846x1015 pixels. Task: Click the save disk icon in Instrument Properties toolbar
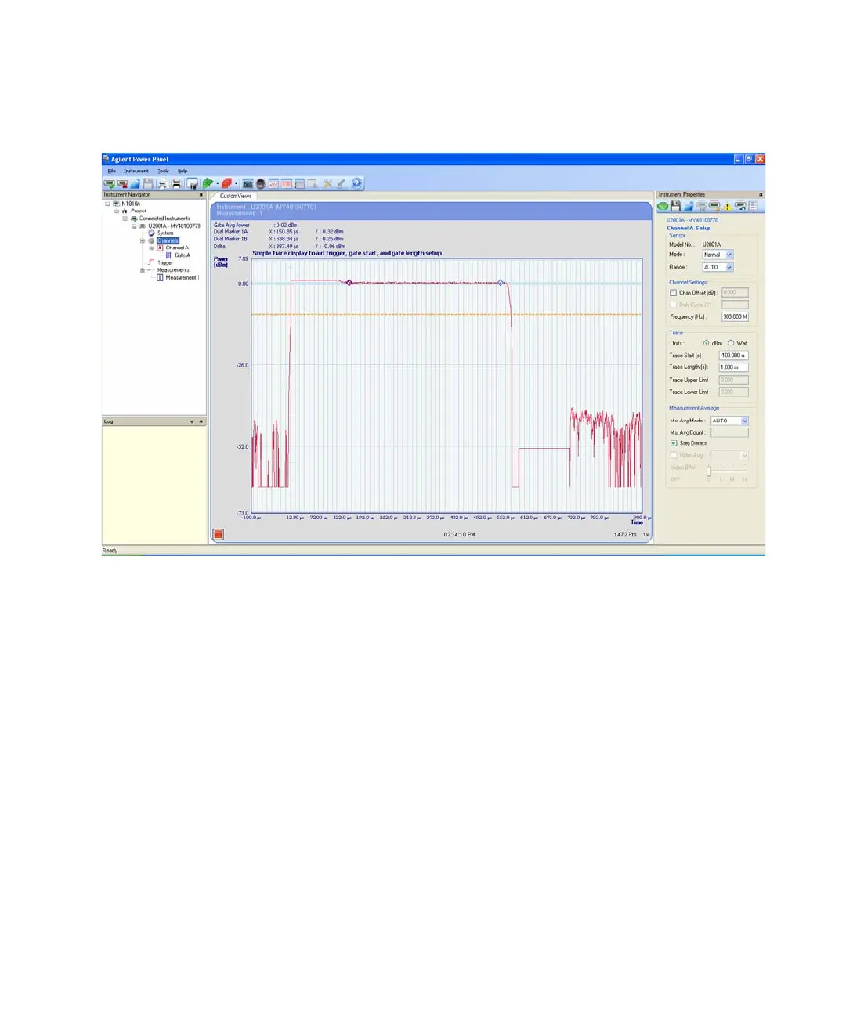[675, 206]
